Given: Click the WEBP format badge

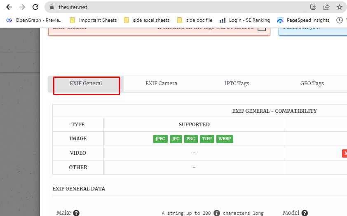Looking at the screenshot, I should pos(225,139).
